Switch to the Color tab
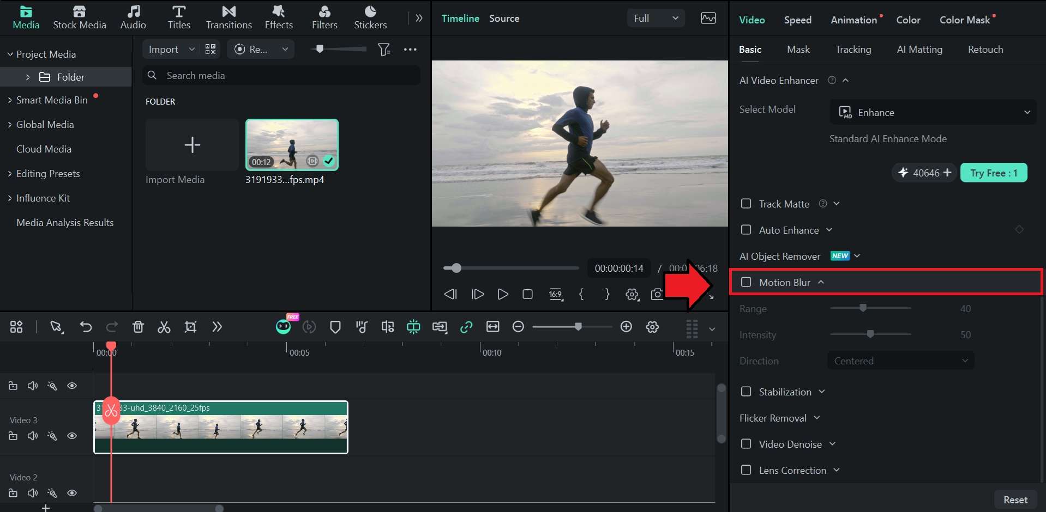This screenshot has width=1046, height=512. [x=908, y=20]
